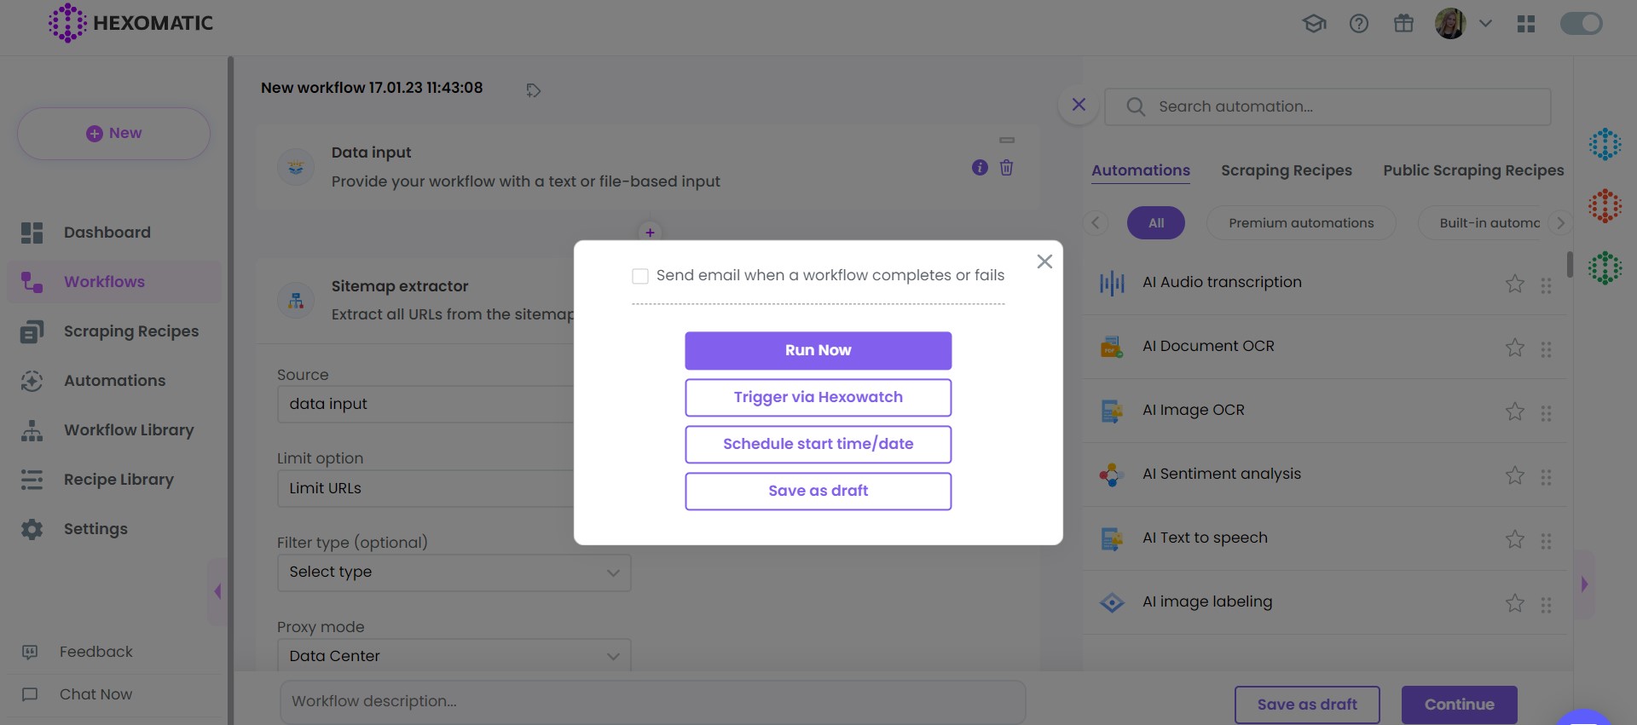Open Workflow Library in the sidebar
The height and width of the screenshot is (725, 1637).
tap(129, 430)
